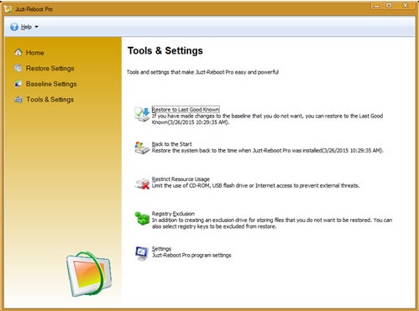Go to Home in the sidebar
419x311 pixels.
click(35, 53)
